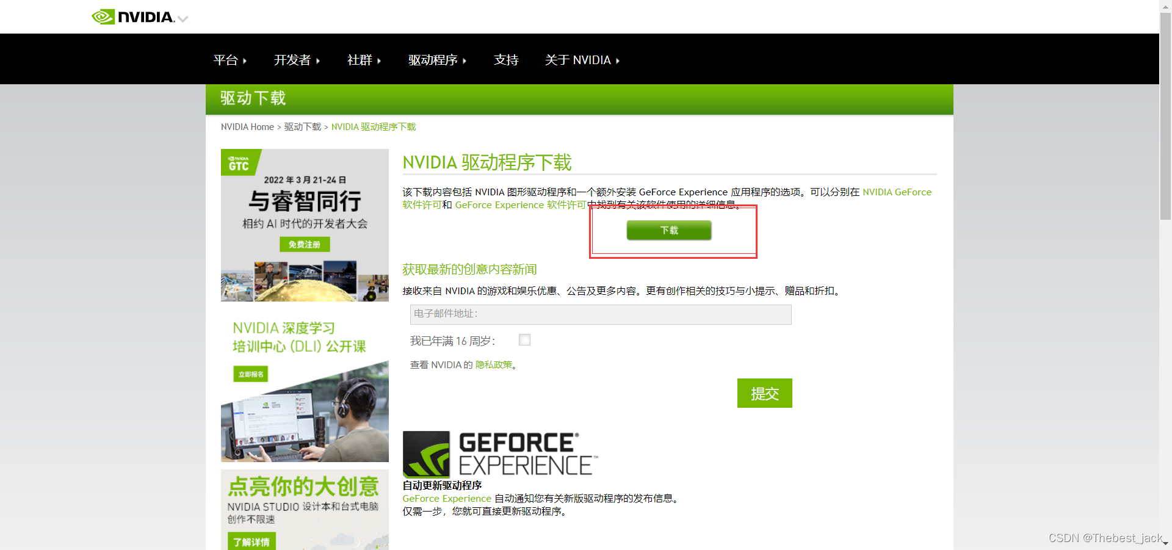Open the NVIDIA 深度学习培训中心 banner image
Image resolution: width=1172 pixels, height=550 pixels.
[x=305, y=386]
